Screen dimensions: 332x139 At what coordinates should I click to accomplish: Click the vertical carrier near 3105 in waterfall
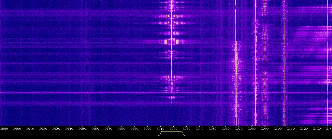point(284,63)
